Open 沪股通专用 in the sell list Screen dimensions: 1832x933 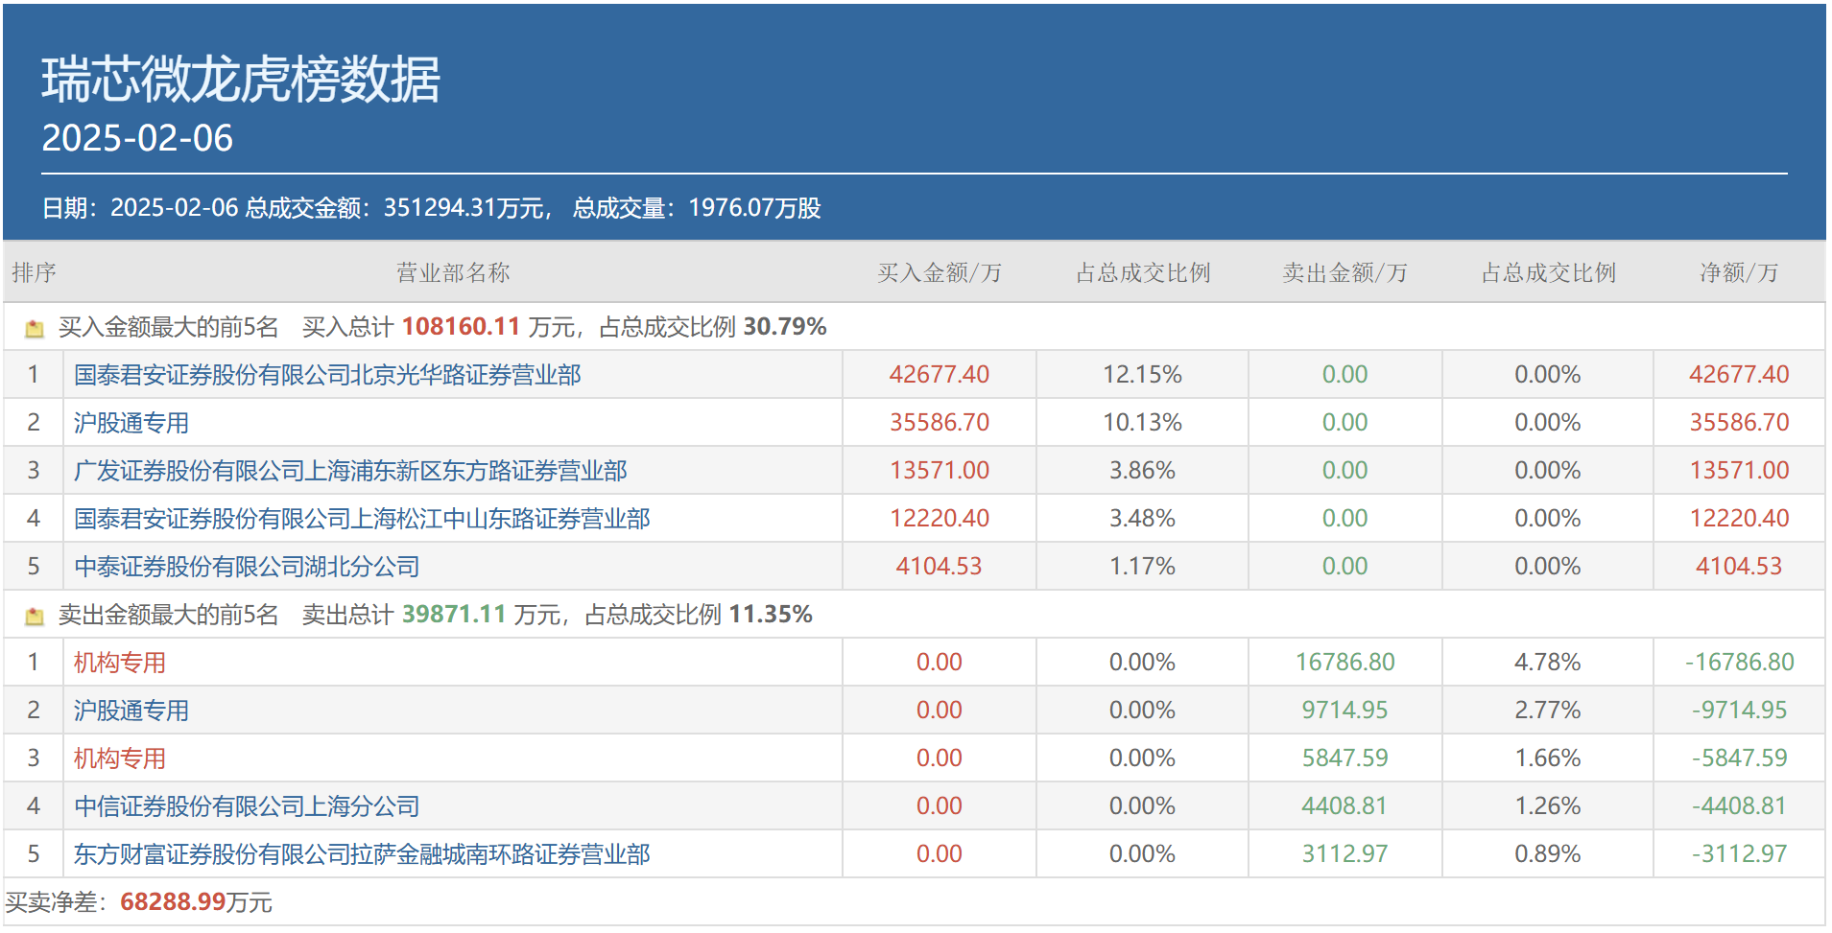[x=131, y=711]
